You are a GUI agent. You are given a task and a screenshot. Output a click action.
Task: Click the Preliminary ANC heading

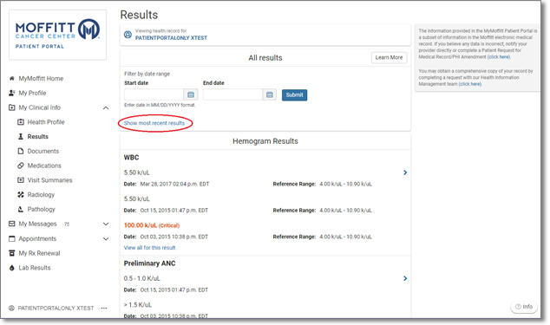(x=149, y=263)
